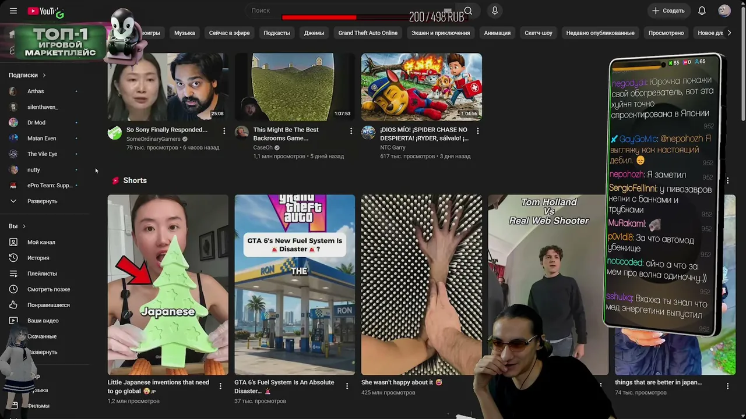Open options for Little Japanese inventions short
The width and height of the screenshot is (746, 419).
(220, 386)
